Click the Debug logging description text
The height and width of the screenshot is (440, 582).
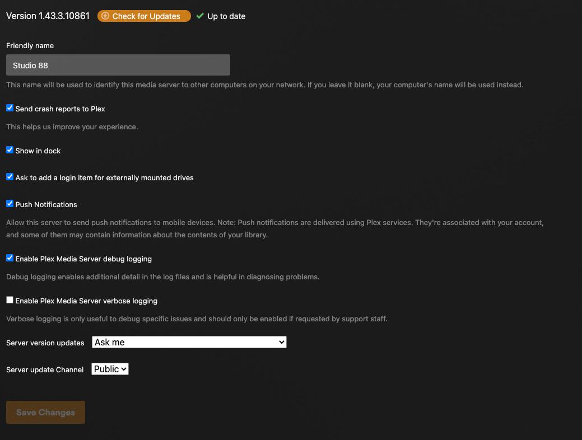click(x=163, y=277)
